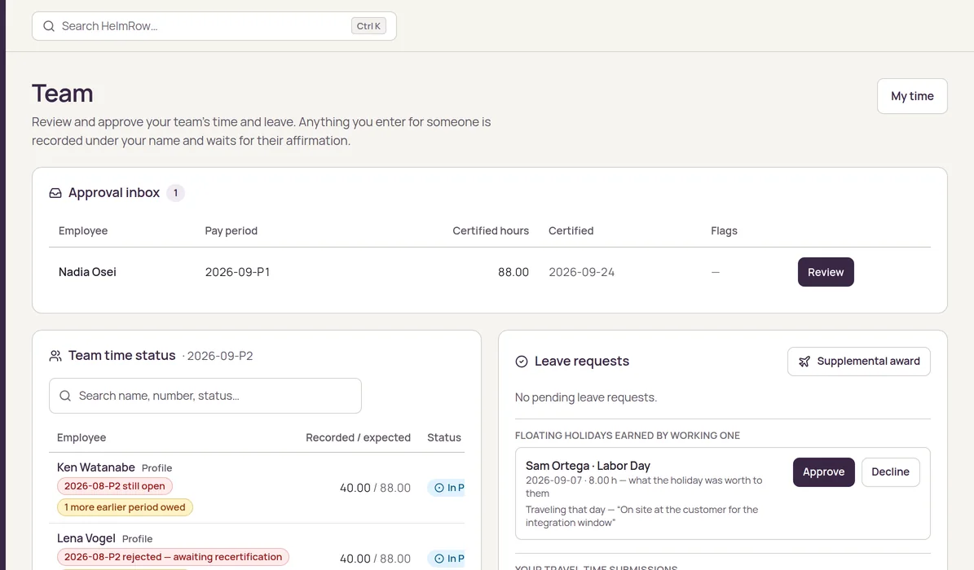Click the Leave requests check-circle icon

pyautogui.click(x=522, y=362)
